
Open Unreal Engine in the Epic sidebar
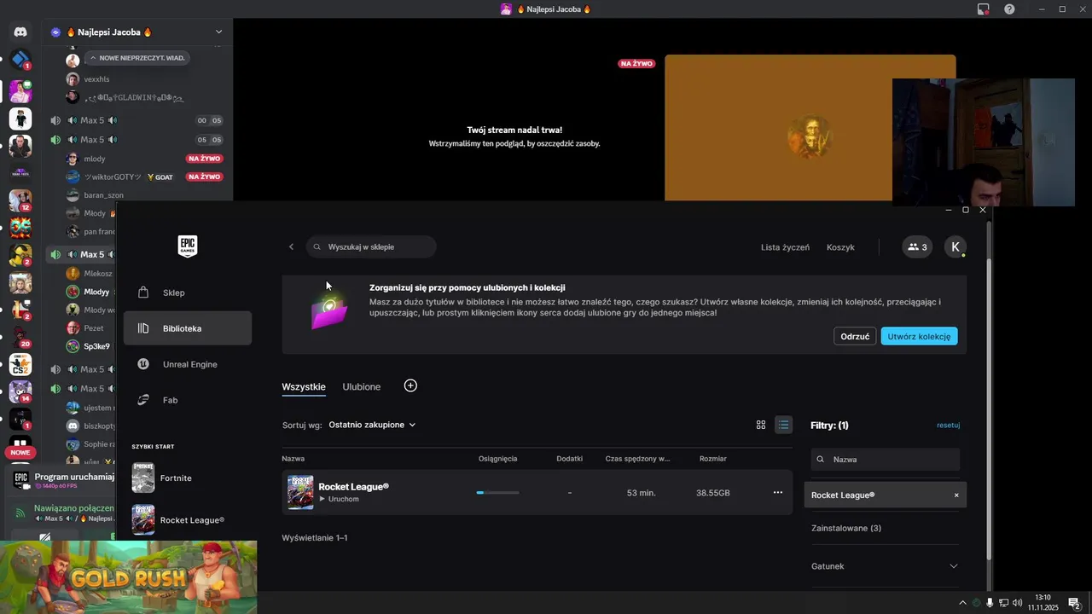point(188,364)
